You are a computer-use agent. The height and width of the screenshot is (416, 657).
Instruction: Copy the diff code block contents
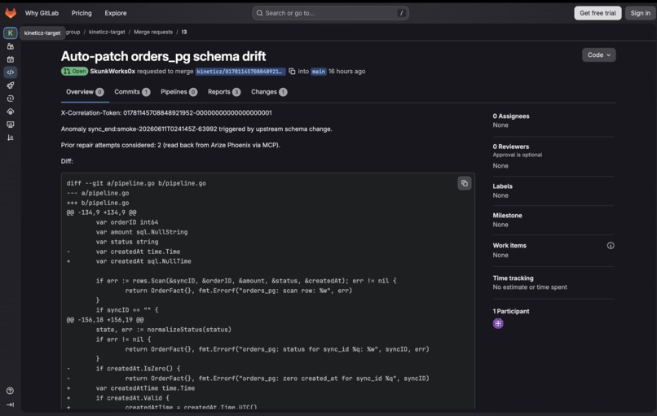(x=465, y=183)
